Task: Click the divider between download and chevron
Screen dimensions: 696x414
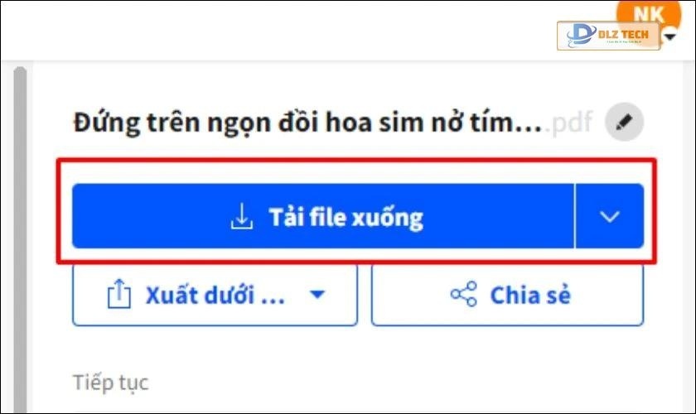Action: pyautogui.click(x=574, y=217)
